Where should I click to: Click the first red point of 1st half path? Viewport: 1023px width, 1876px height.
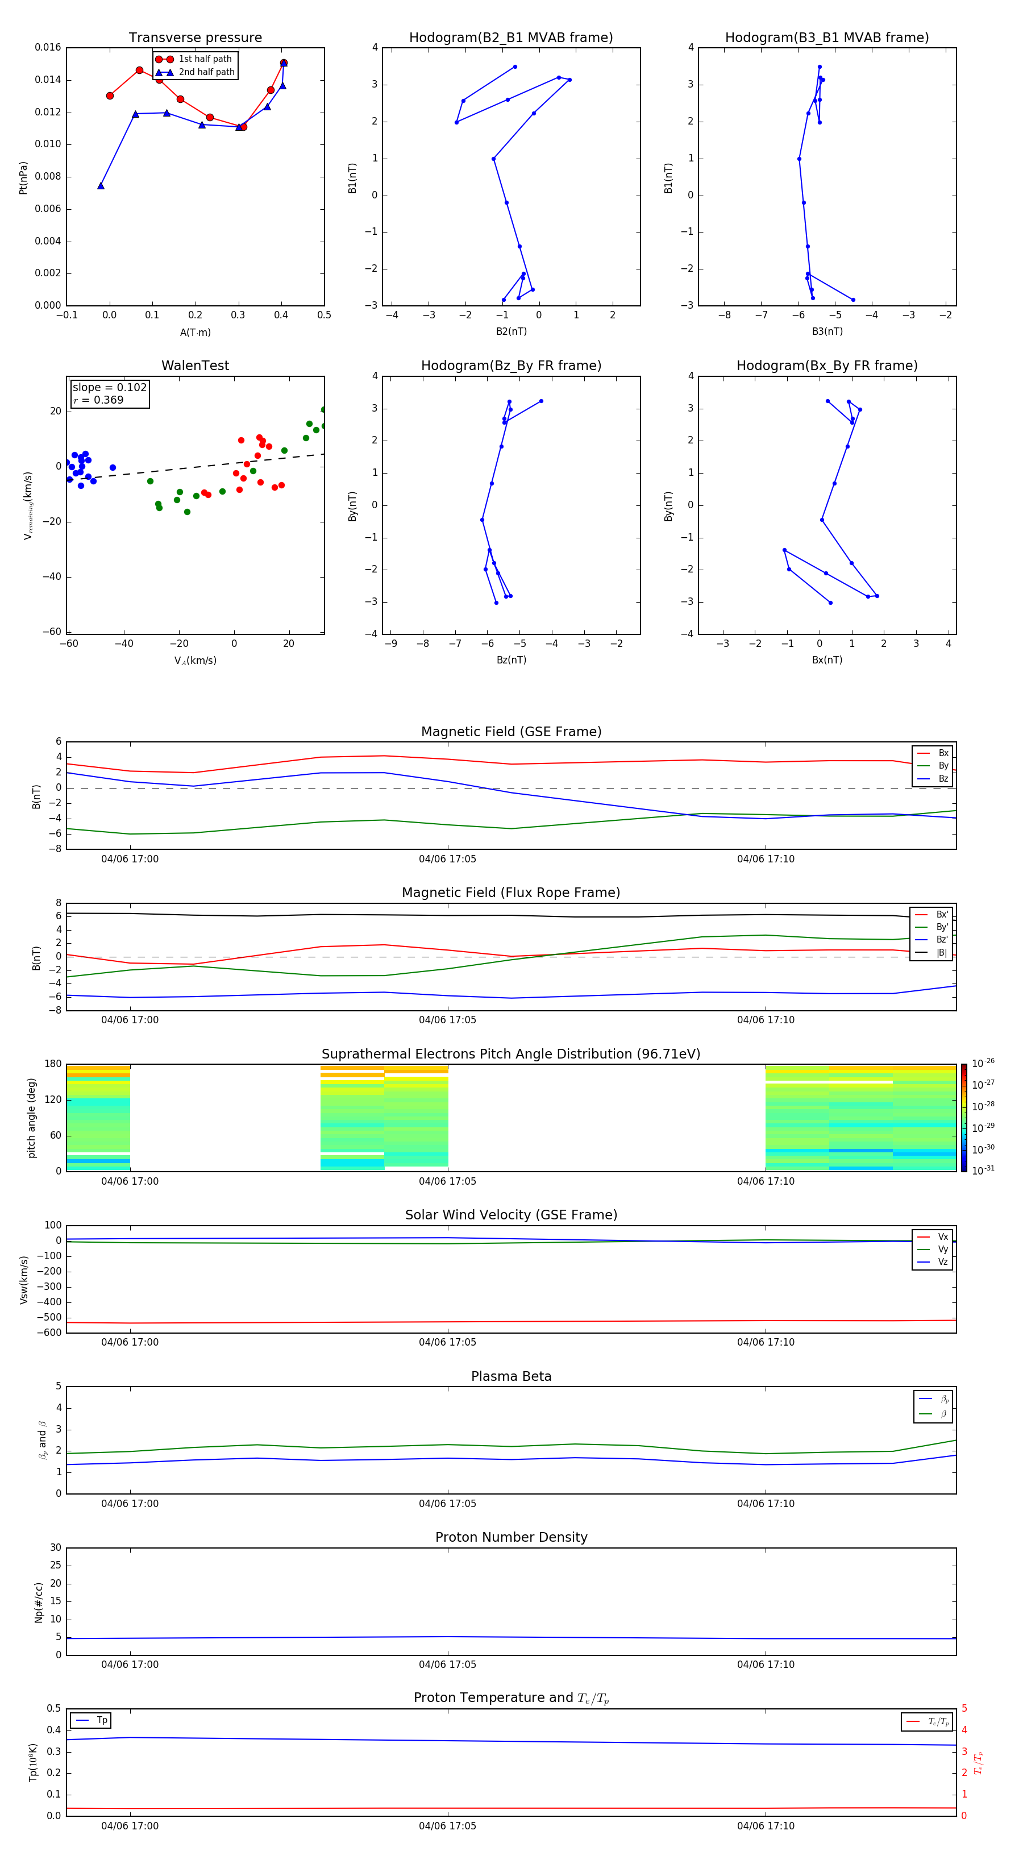110,96
